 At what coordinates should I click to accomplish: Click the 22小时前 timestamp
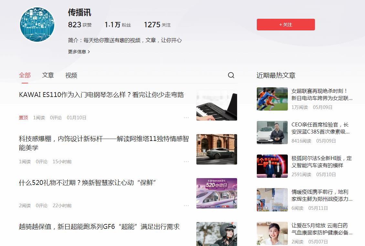[62, 206]
